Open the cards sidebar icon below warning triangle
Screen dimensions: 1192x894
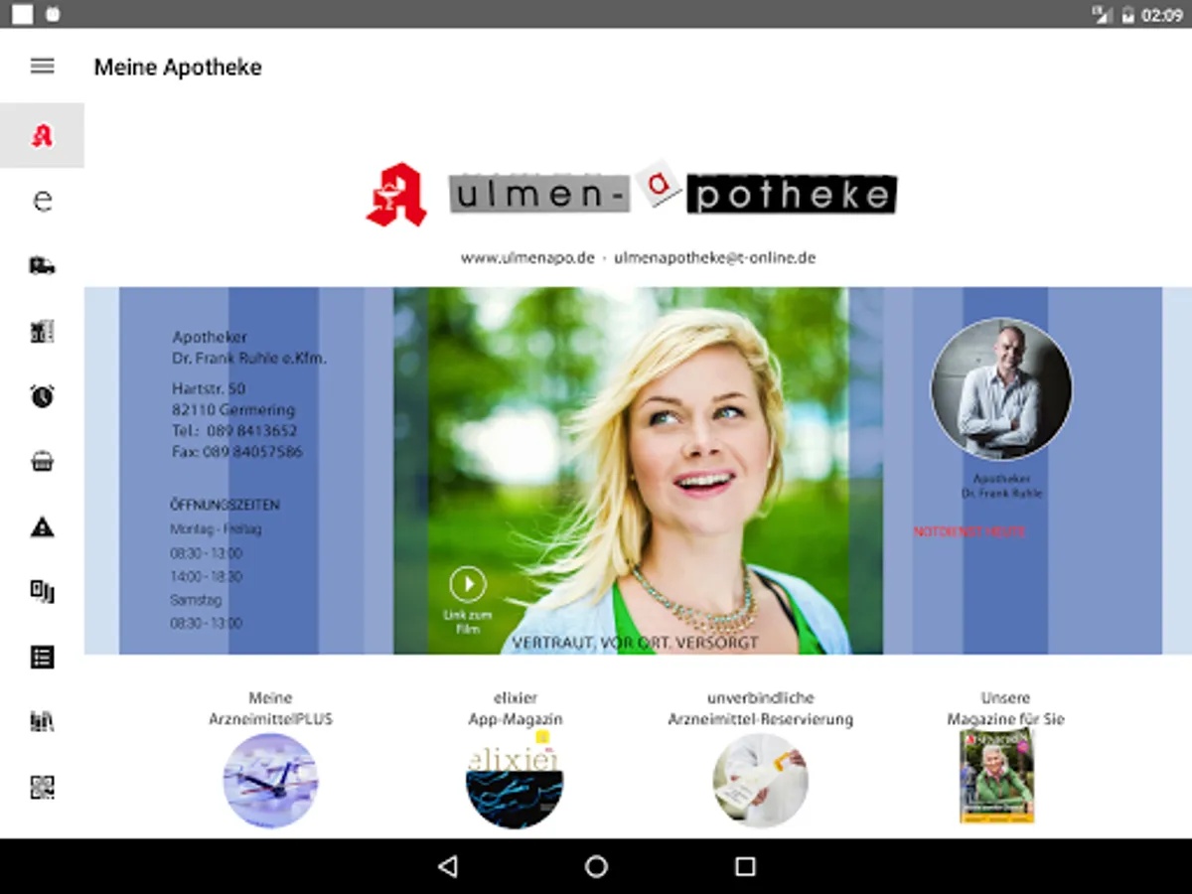click(x=42, y=592)
